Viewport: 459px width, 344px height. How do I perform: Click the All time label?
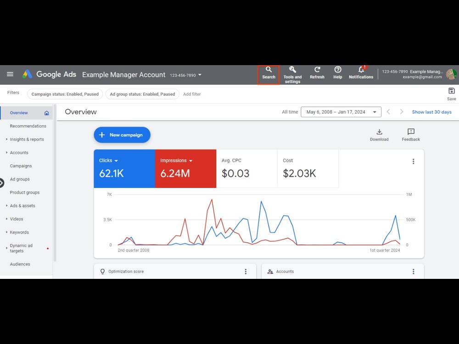pyautogui.click(x=290, y=112)
